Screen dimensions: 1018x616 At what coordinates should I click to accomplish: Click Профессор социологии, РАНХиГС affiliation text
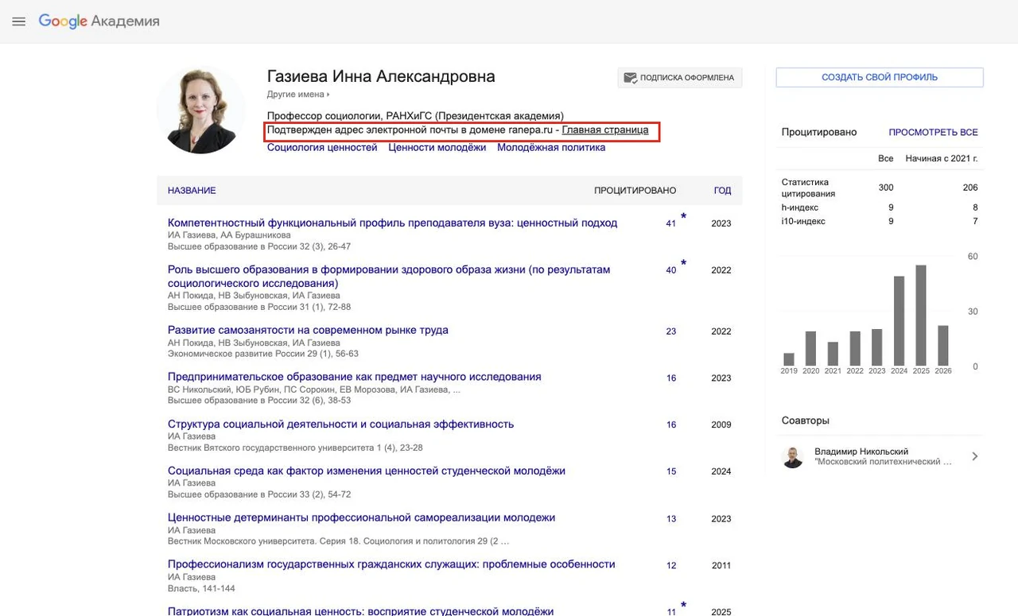(x=415, y=116)
